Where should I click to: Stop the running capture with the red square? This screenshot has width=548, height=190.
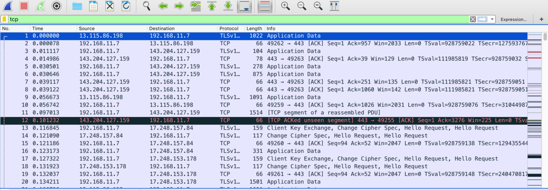click(x=24, y=6)
